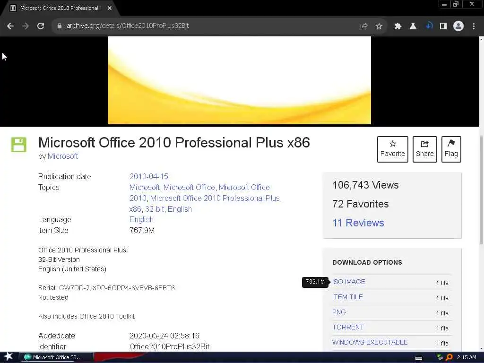Open Microsoft Office 2010 Professional Plus topic
This screenshot has height=363, width=484.
215,198
